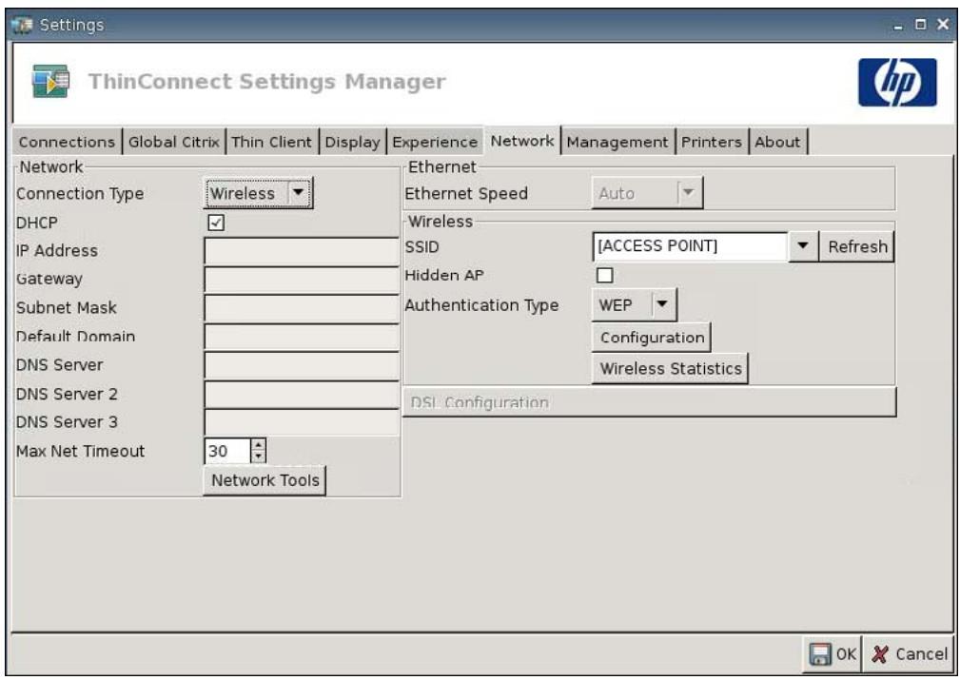Maximize the Settings window
This screenshot has width=960, height=680.
point(920,25)
